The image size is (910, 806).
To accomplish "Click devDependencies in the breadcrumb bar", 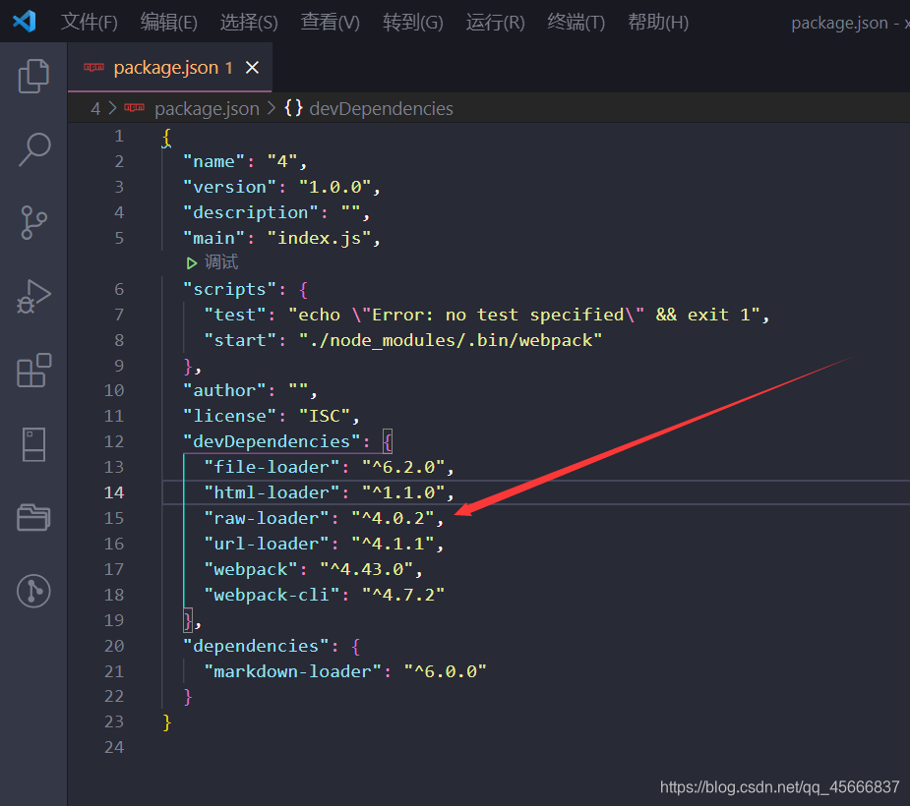I will (381, 108).
